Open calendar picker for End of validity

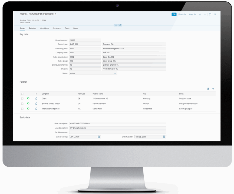coord(164,137)
